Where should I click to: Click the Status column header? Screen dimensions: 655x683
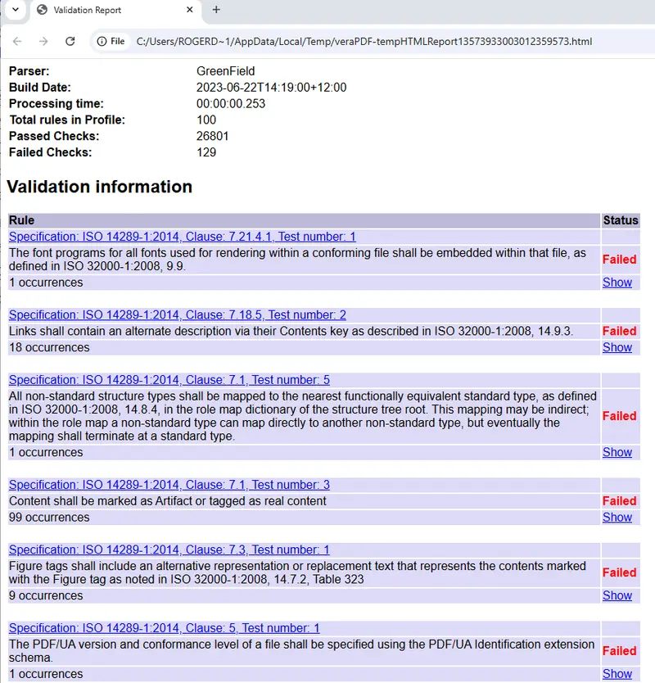(621, 220)
